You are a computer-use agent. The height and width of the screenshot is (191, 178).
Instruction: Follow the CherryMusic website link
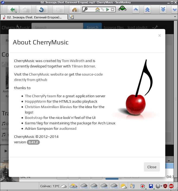pyautogui.click(x=46, y=74)
